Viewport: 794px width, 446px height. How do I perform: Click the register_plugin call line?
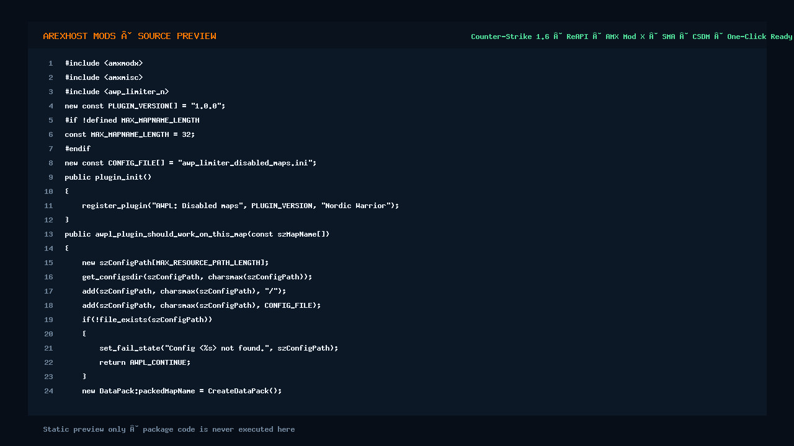[x=241, y=206]
